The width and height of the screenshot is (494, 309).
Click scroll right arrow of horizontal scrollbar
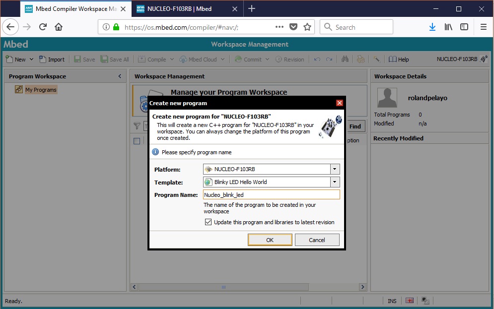click(x=362, y=287)
